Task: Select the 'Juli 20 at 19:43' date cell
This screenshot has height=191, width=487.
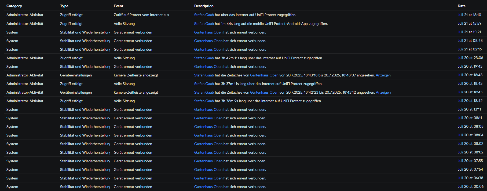Action: [470, 66]
